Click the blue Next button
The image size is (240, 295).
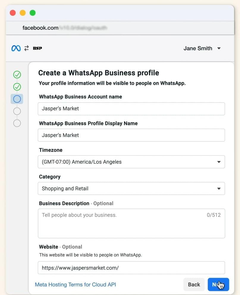pos(218,285)
